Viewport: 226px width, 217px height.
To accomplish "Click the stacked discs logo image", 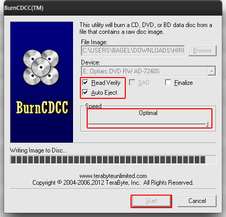I will coord(41,68).
